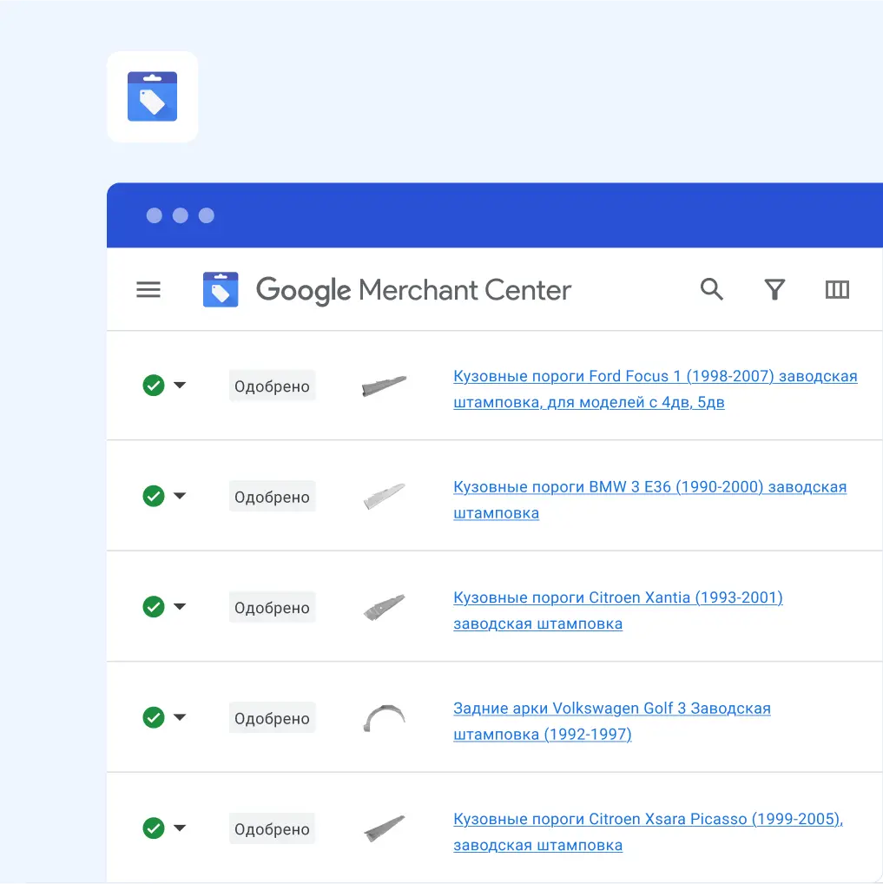This screenshot has height=884, width=883.
Task: Open BMW 3 E36 (1990-2000) product link
Action: pos(649,487)
